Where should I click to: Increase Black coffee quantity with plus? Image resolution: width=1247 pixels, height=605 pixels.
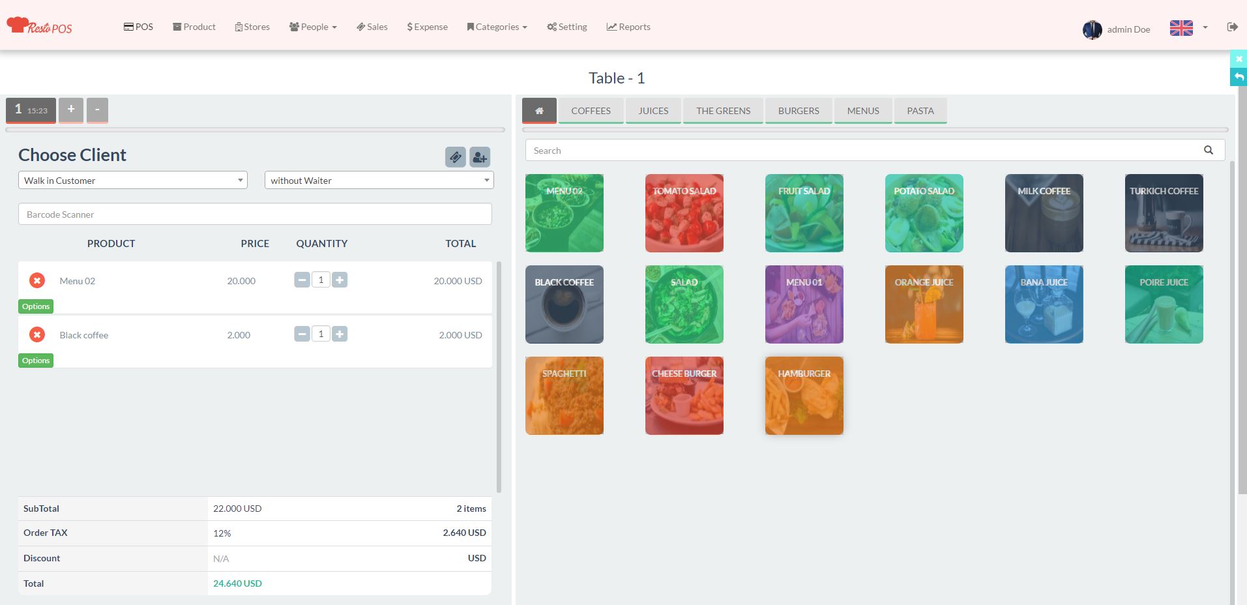[340, 334]
